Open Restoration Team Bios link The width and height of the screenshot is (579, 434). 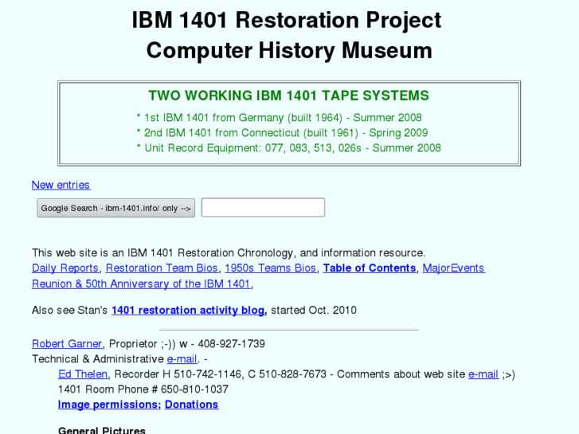pyautogui.click(x=162, y=268)
